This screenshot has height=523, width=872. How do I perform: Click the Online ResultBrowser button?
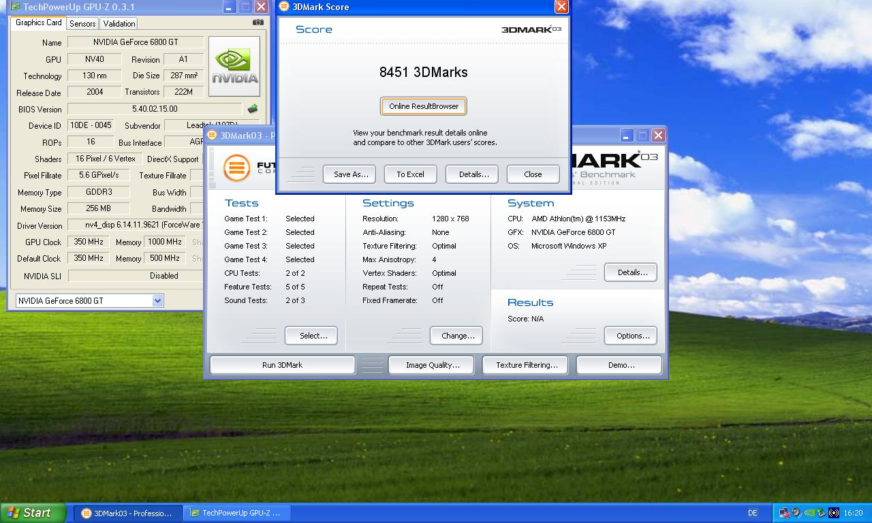coord(424,106)
